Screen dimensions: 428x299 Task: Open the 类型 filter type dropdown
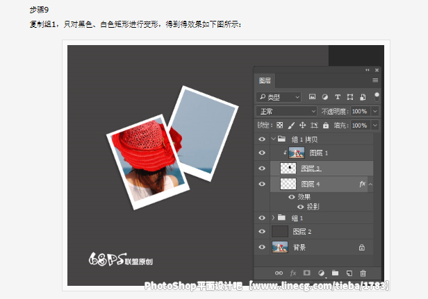point(279,97)
